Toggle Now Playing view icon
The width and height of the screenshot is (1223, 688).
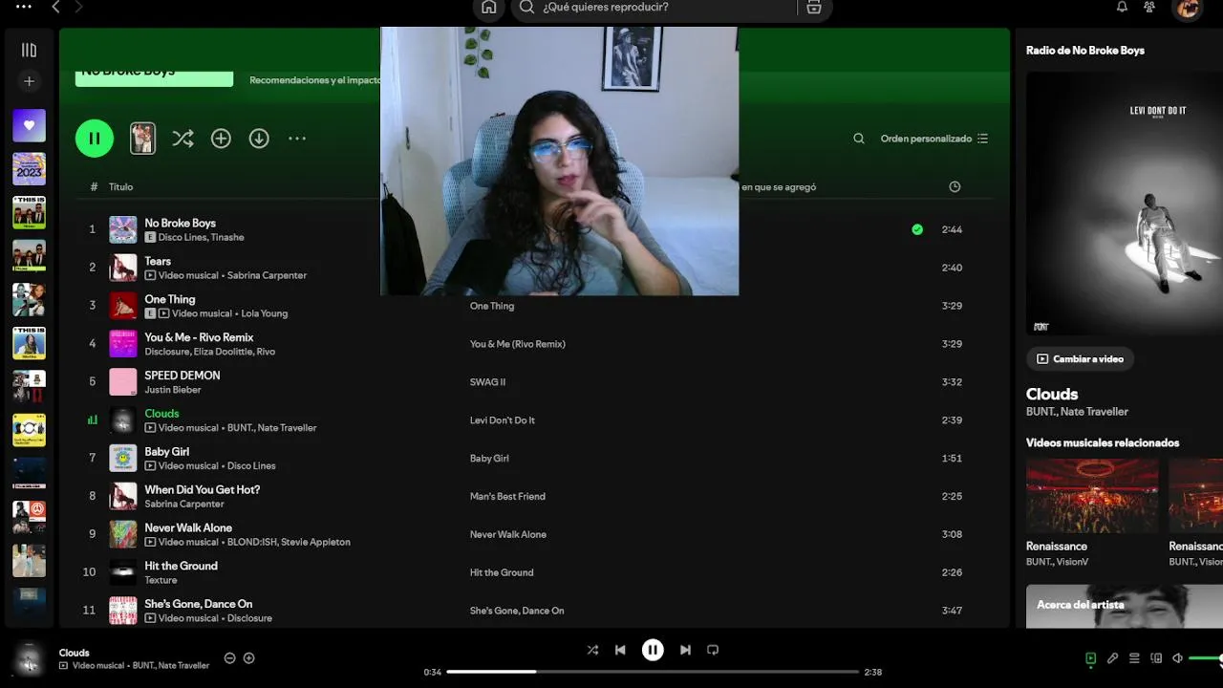click(x=1091, y=658)
